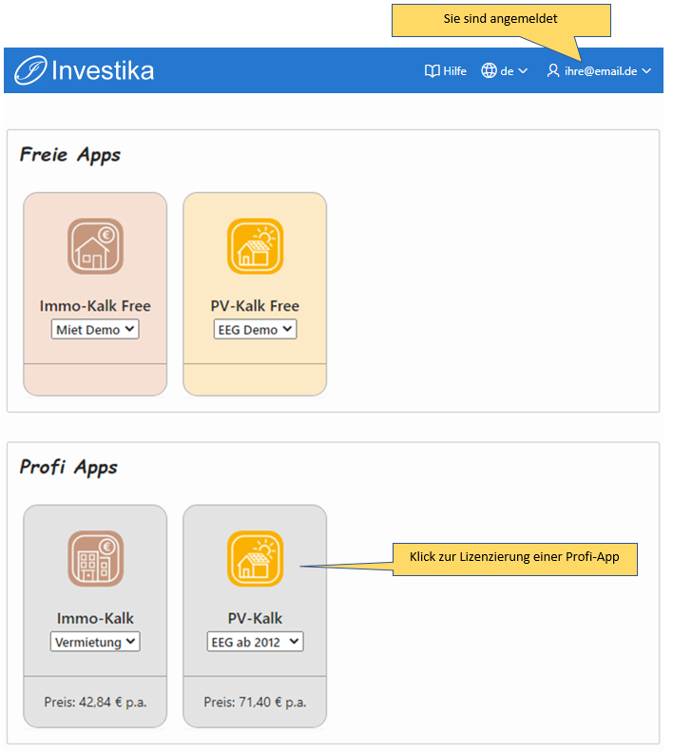Viewport: 673px width, 752px height.
Task: Open the Hilfe book icon
Action: tap(432, 71)
